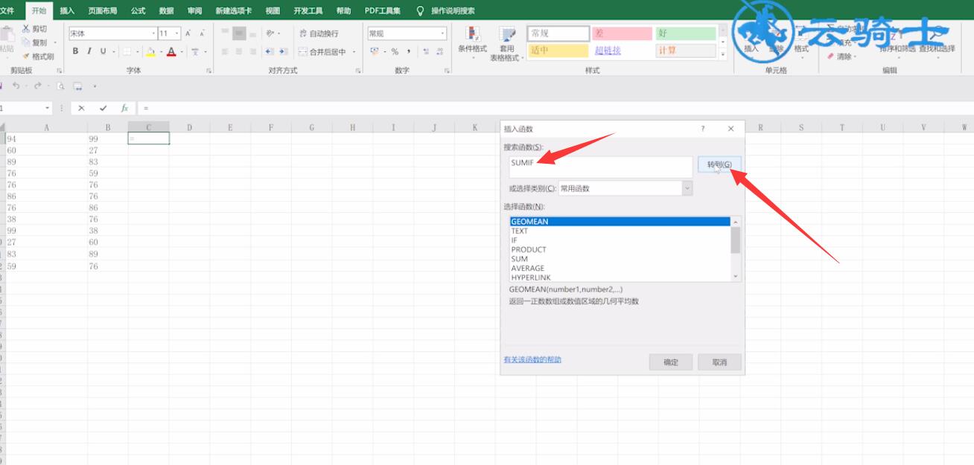Viewport: 974px width, 465px height.
Task: Apply percent style with % icon
Action: tap(395, 51)
